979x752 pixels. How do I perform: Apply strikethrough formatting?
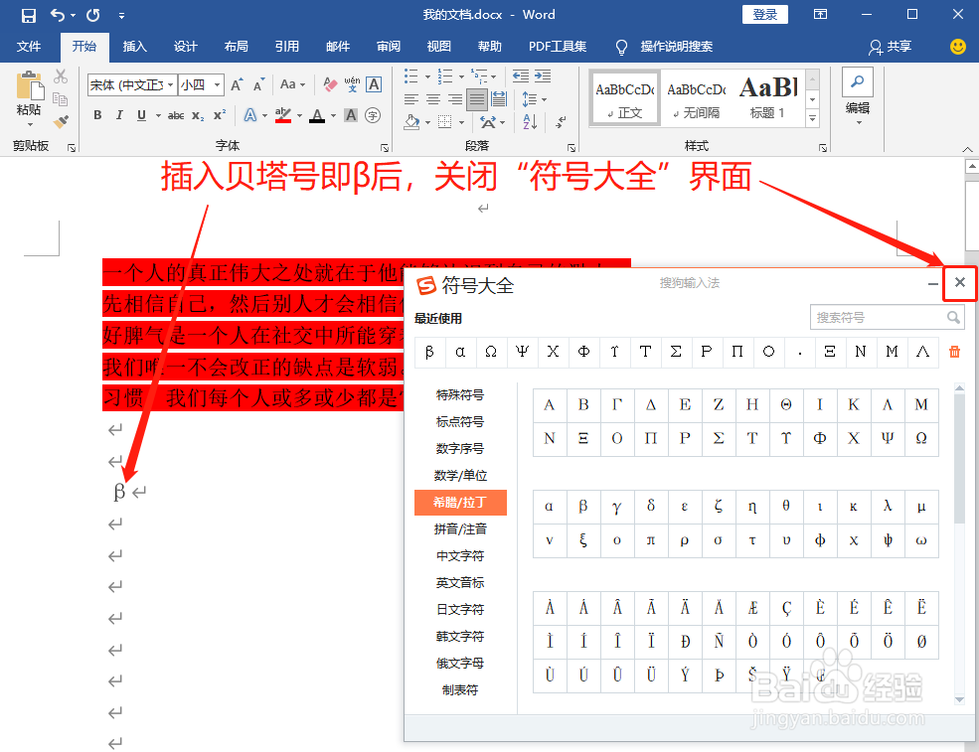176,115
